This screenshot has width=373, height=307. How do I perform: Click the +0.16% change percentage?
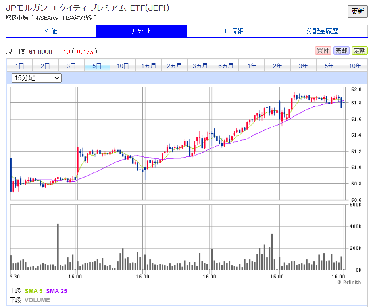pos(85,52)
